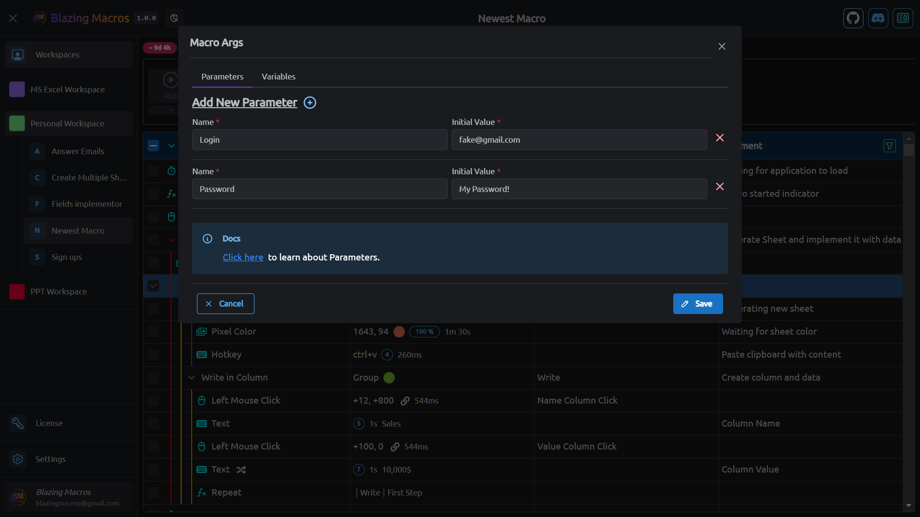This screenshot has width=920, height=517.
Task: Edit the fake@gmail.com initial value field
Action: point(579,140)
